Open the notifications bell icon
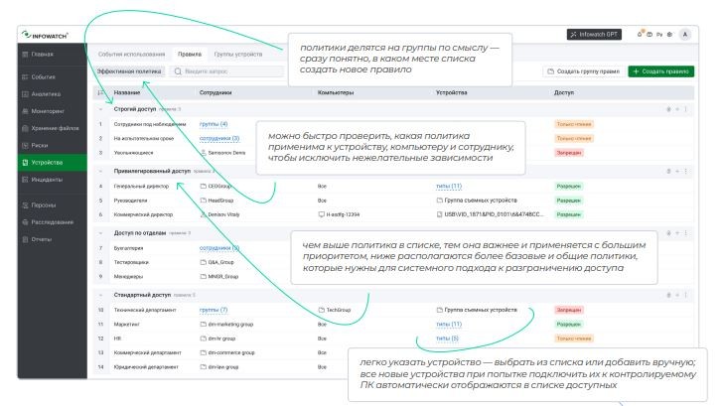This screenshot has height=406, width=723. [x=640, y=35]
